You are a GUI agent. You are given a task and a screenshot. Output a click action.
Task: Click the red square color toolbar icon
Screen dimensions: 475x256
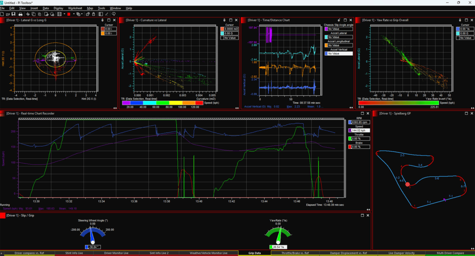point(69,14)
